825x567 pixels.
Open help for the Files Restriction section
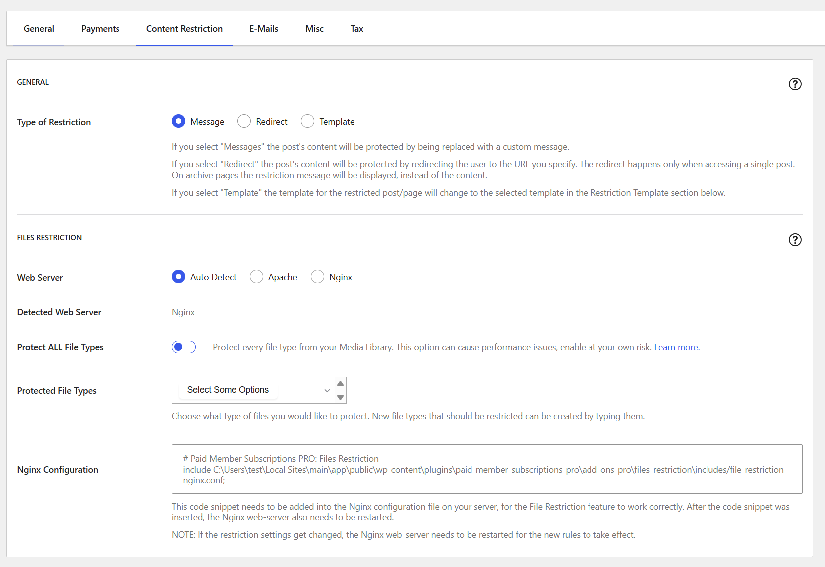tap(795, 240)
